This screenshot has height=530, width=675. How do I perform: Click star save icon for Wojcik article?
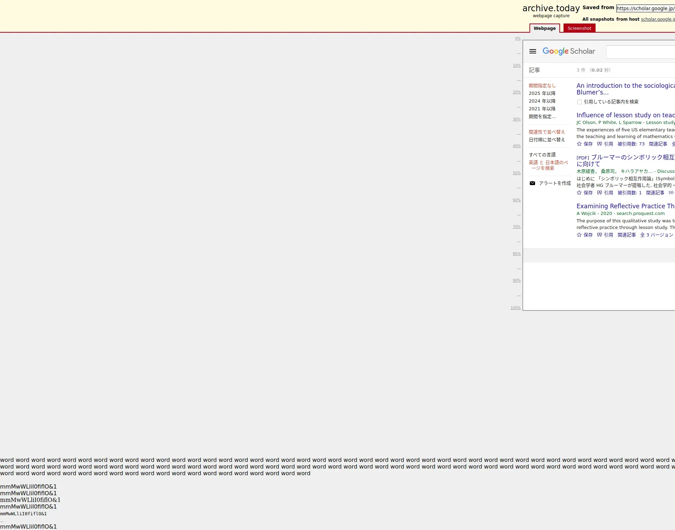coord(579,235)
